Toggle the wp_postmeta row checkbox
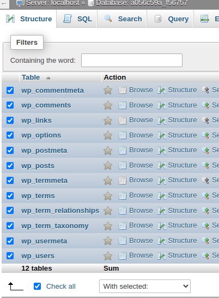Viewport: 219px width, 298px height. click(x=10, y=150)
